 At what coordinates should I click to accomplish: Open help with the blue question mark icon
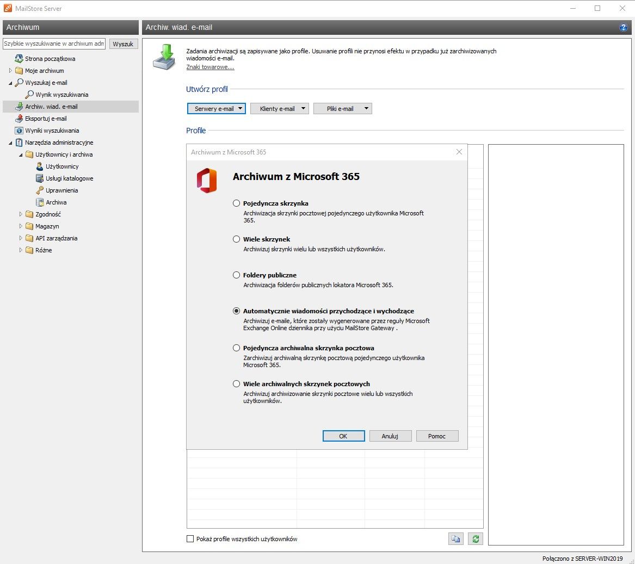(623, 27)
